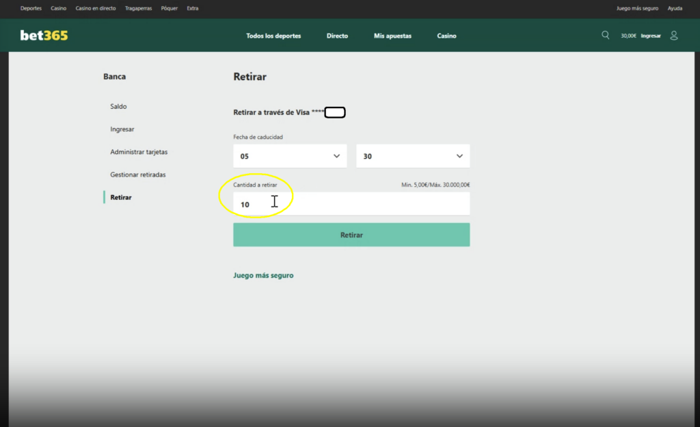Open Casino in the green header
Image resolution: width=700 pixels, height=427 pixels.
tap(446, 36)
